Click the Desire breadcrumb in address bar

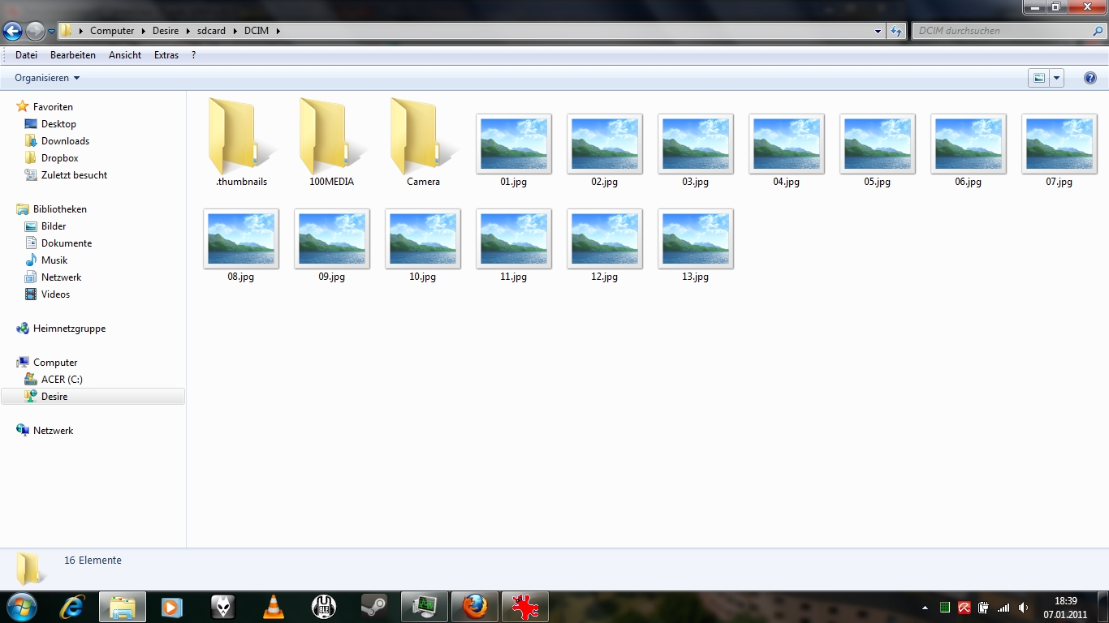pyautogui.click(x=166, y=31)
